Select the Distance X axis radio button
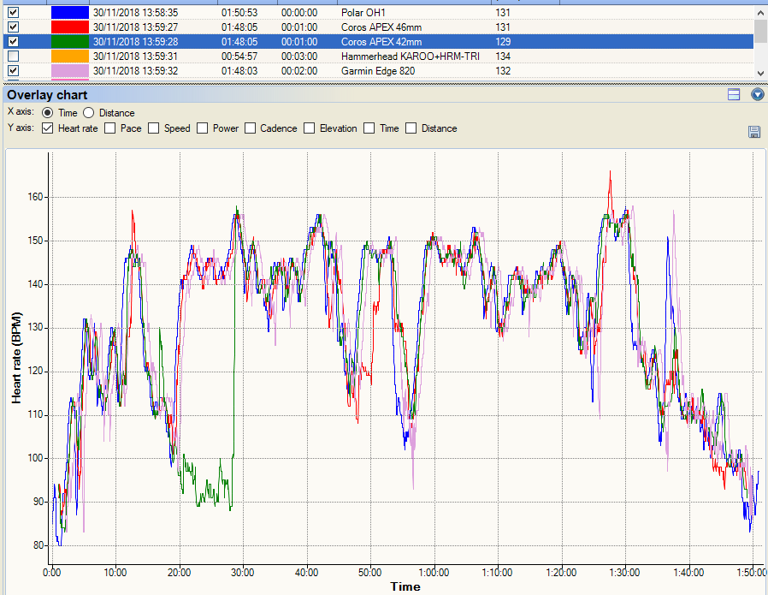768x595 pixels. coord(89,113)
